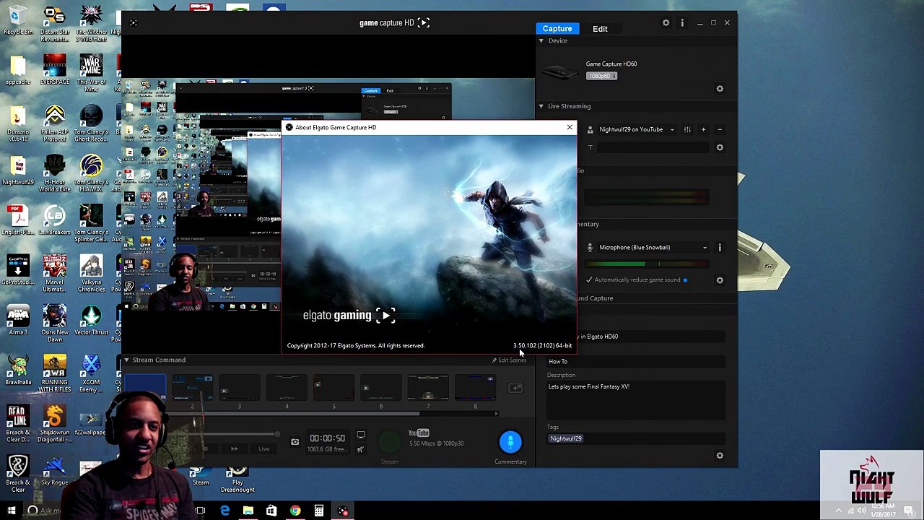Click the Game Capture HD60 device name
The height and width of the screenshot is (520, 924).
611,64
